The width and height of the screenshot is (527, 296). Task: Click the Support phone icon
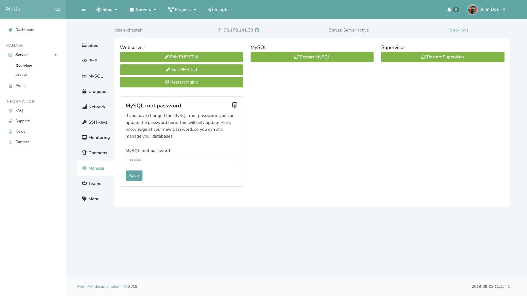click(x=10, y=121)
